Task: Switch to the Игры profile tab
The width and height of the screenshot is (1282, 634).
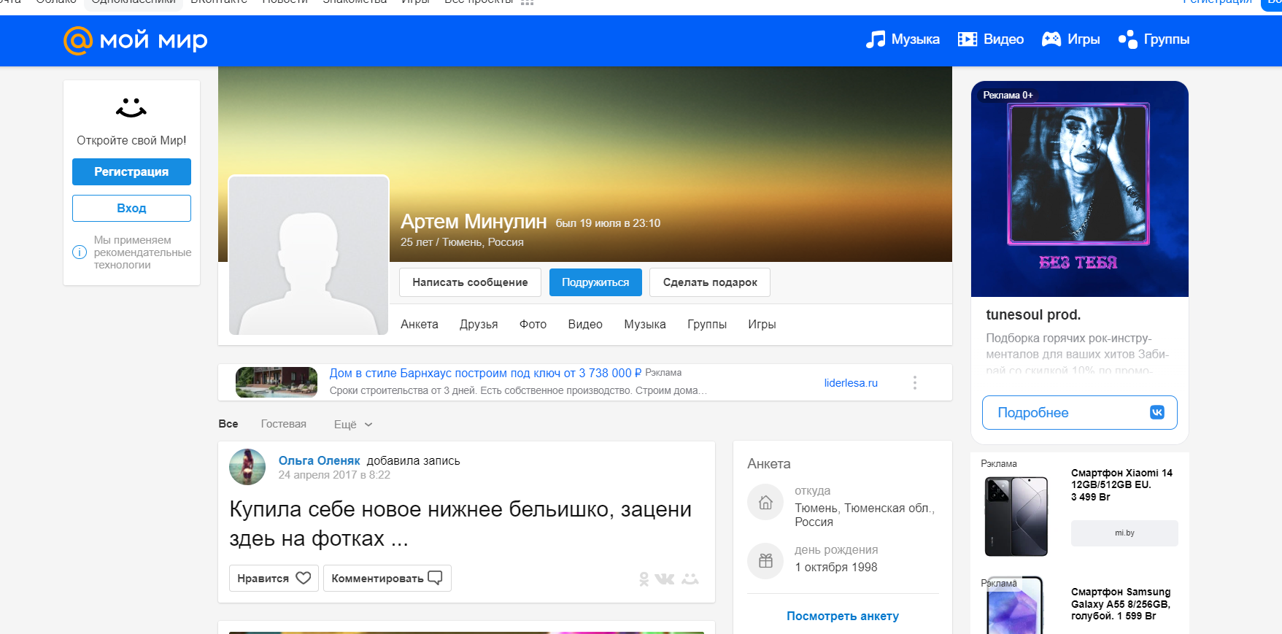Action: [x=762, y=324]
